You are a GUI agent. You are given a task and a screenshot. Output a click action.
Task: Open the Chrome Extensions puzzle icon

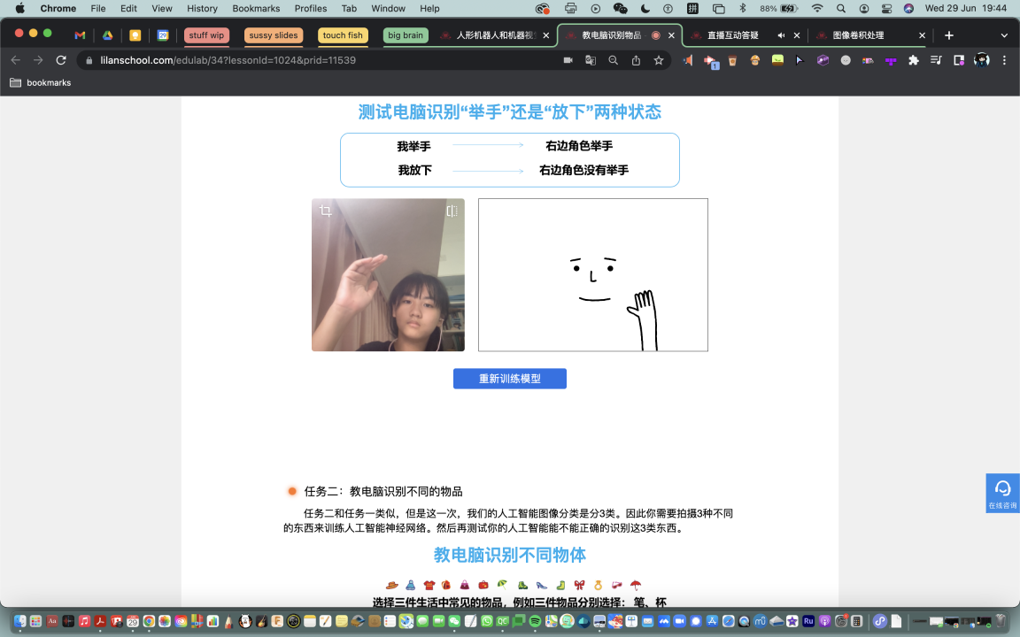pos(914,60)
